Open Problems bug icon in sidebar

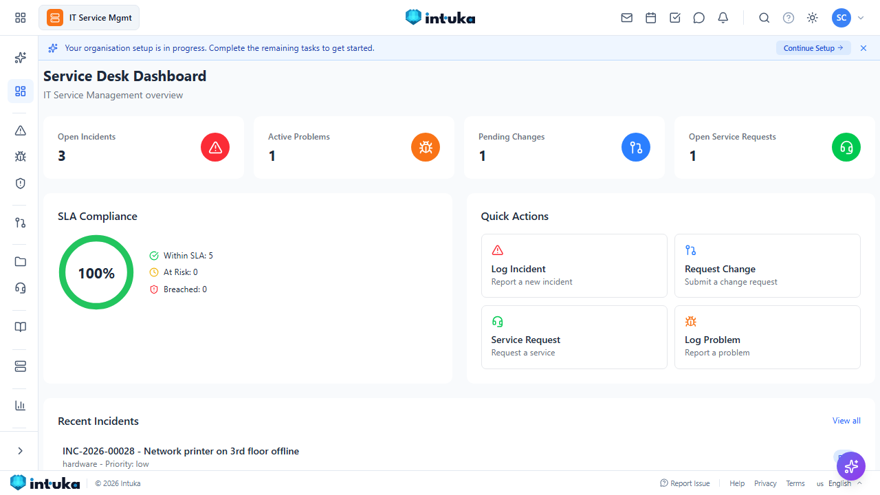(21, 157)
